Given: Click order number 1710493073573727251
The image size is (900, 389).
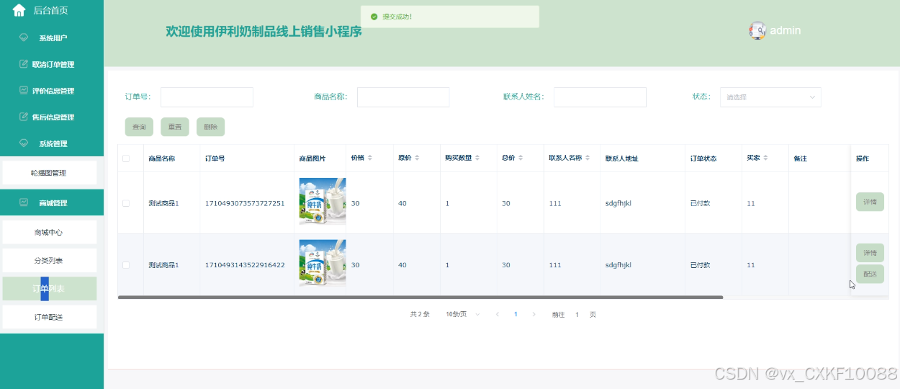Looking at the screenshot, I should point(245,203).
